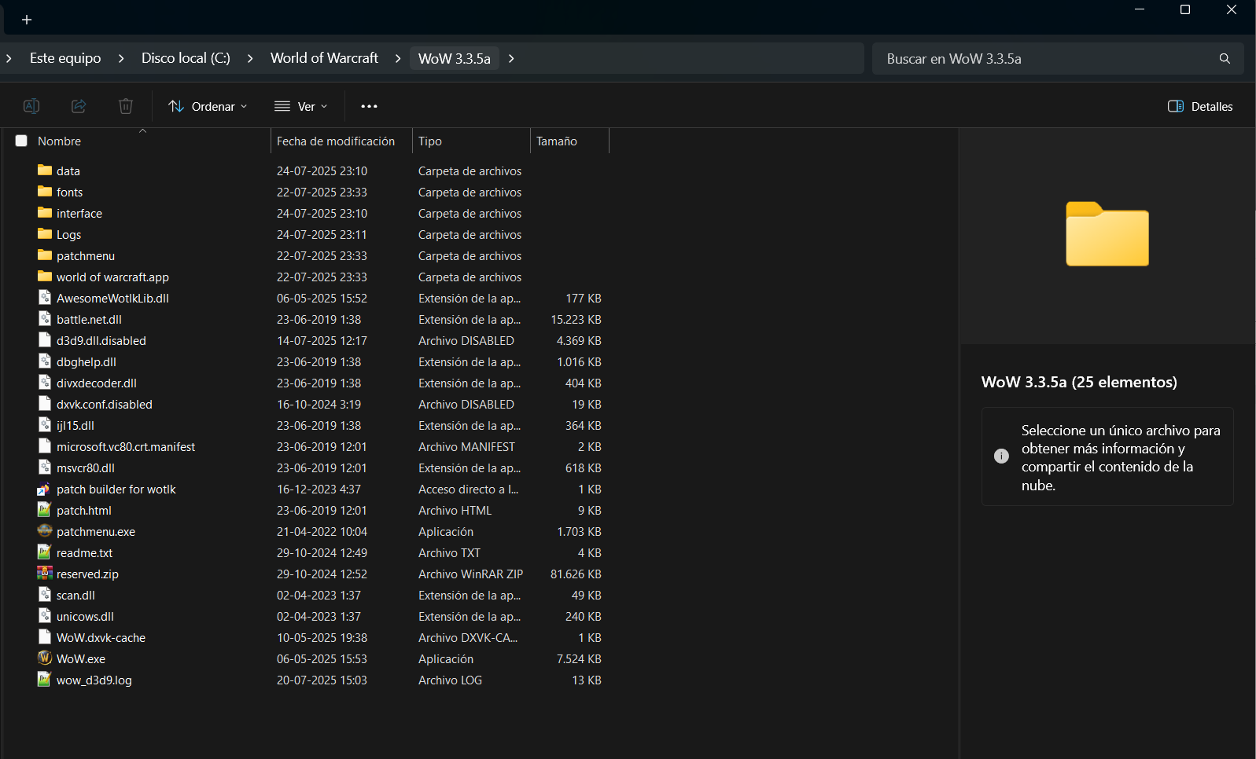Viewport: 1256px width, 759px height.
Task: Click the Archivo WinRAR ZIP type cell
Action: pos(470,574)
